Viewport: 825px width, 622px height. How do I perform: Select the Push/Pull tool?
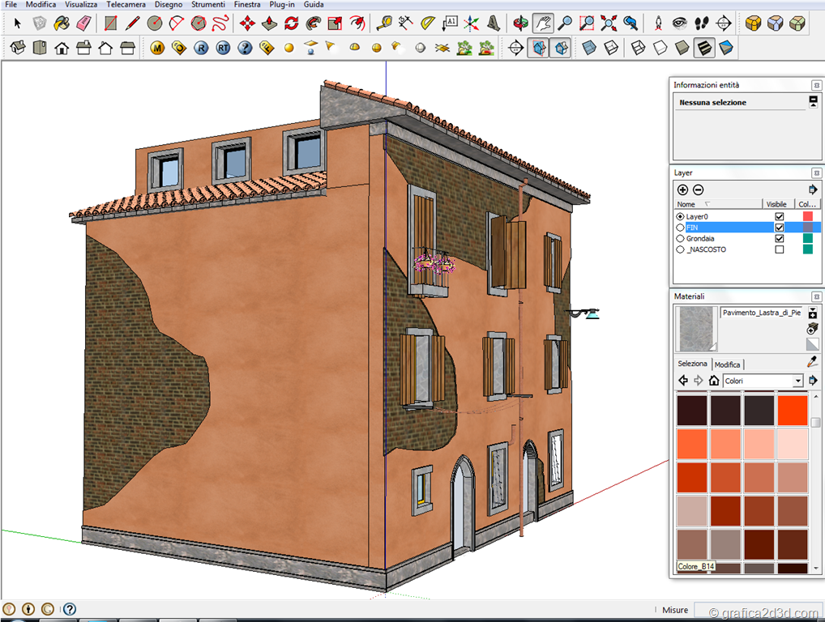point(269,23)
